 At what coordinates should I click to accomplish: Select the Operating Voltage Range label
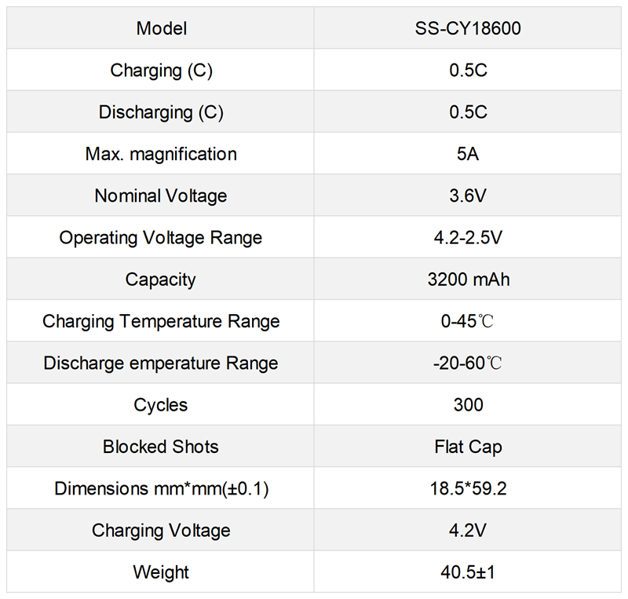click(161, 237)
